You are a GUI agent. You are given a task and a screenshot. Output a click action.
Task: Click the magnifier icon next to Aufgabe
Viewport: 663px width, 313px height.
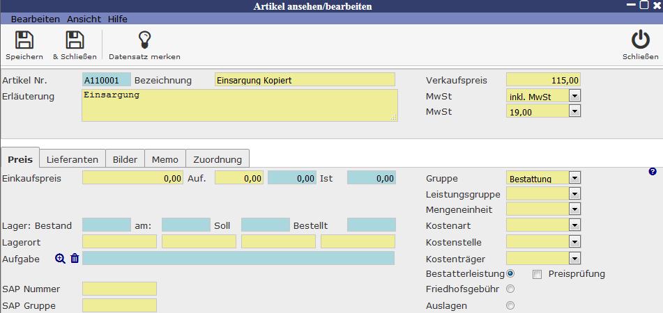pos(61,258)
